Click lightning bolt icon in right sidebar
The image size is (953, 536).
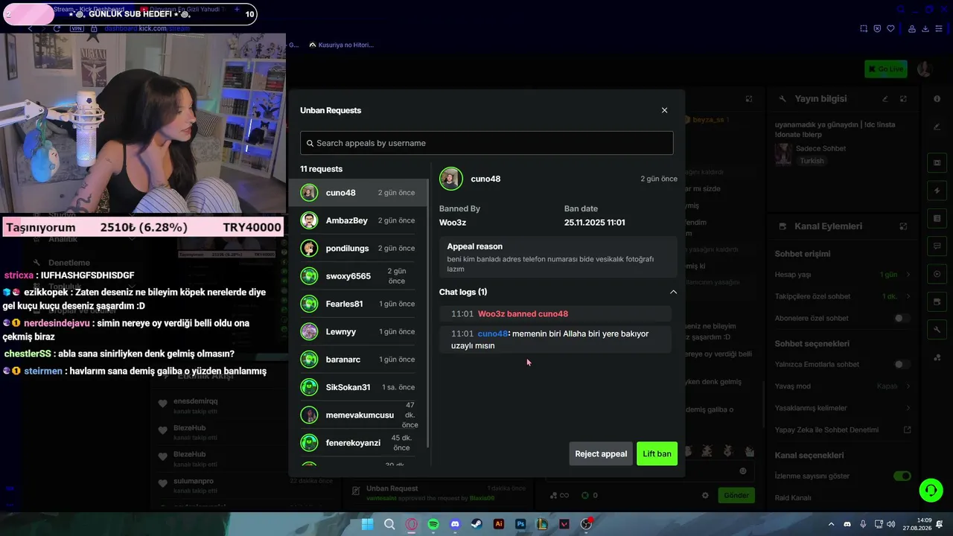(x=937, y=191)
